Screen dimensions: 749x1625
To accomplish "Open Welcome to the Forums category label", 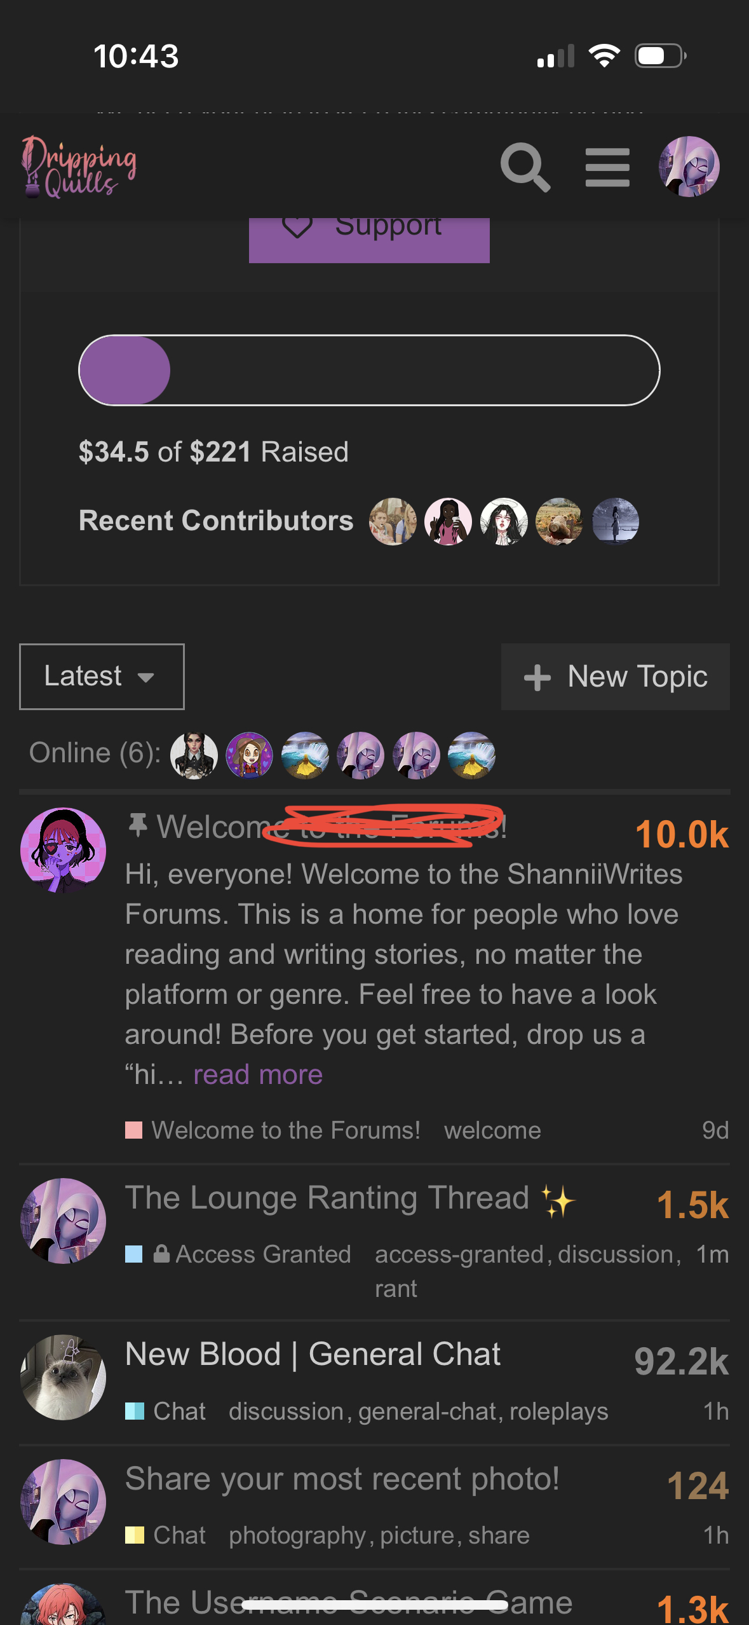I will (x=273, y=1130).
